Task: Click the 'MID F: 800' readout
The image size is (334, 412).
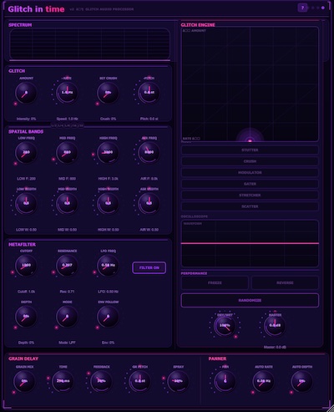Action: [x=67, y=179]
